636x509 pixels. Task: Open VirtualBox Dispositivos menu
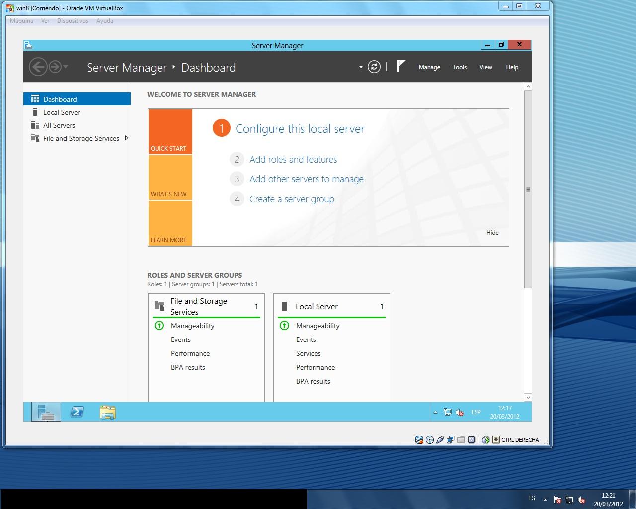73,21
